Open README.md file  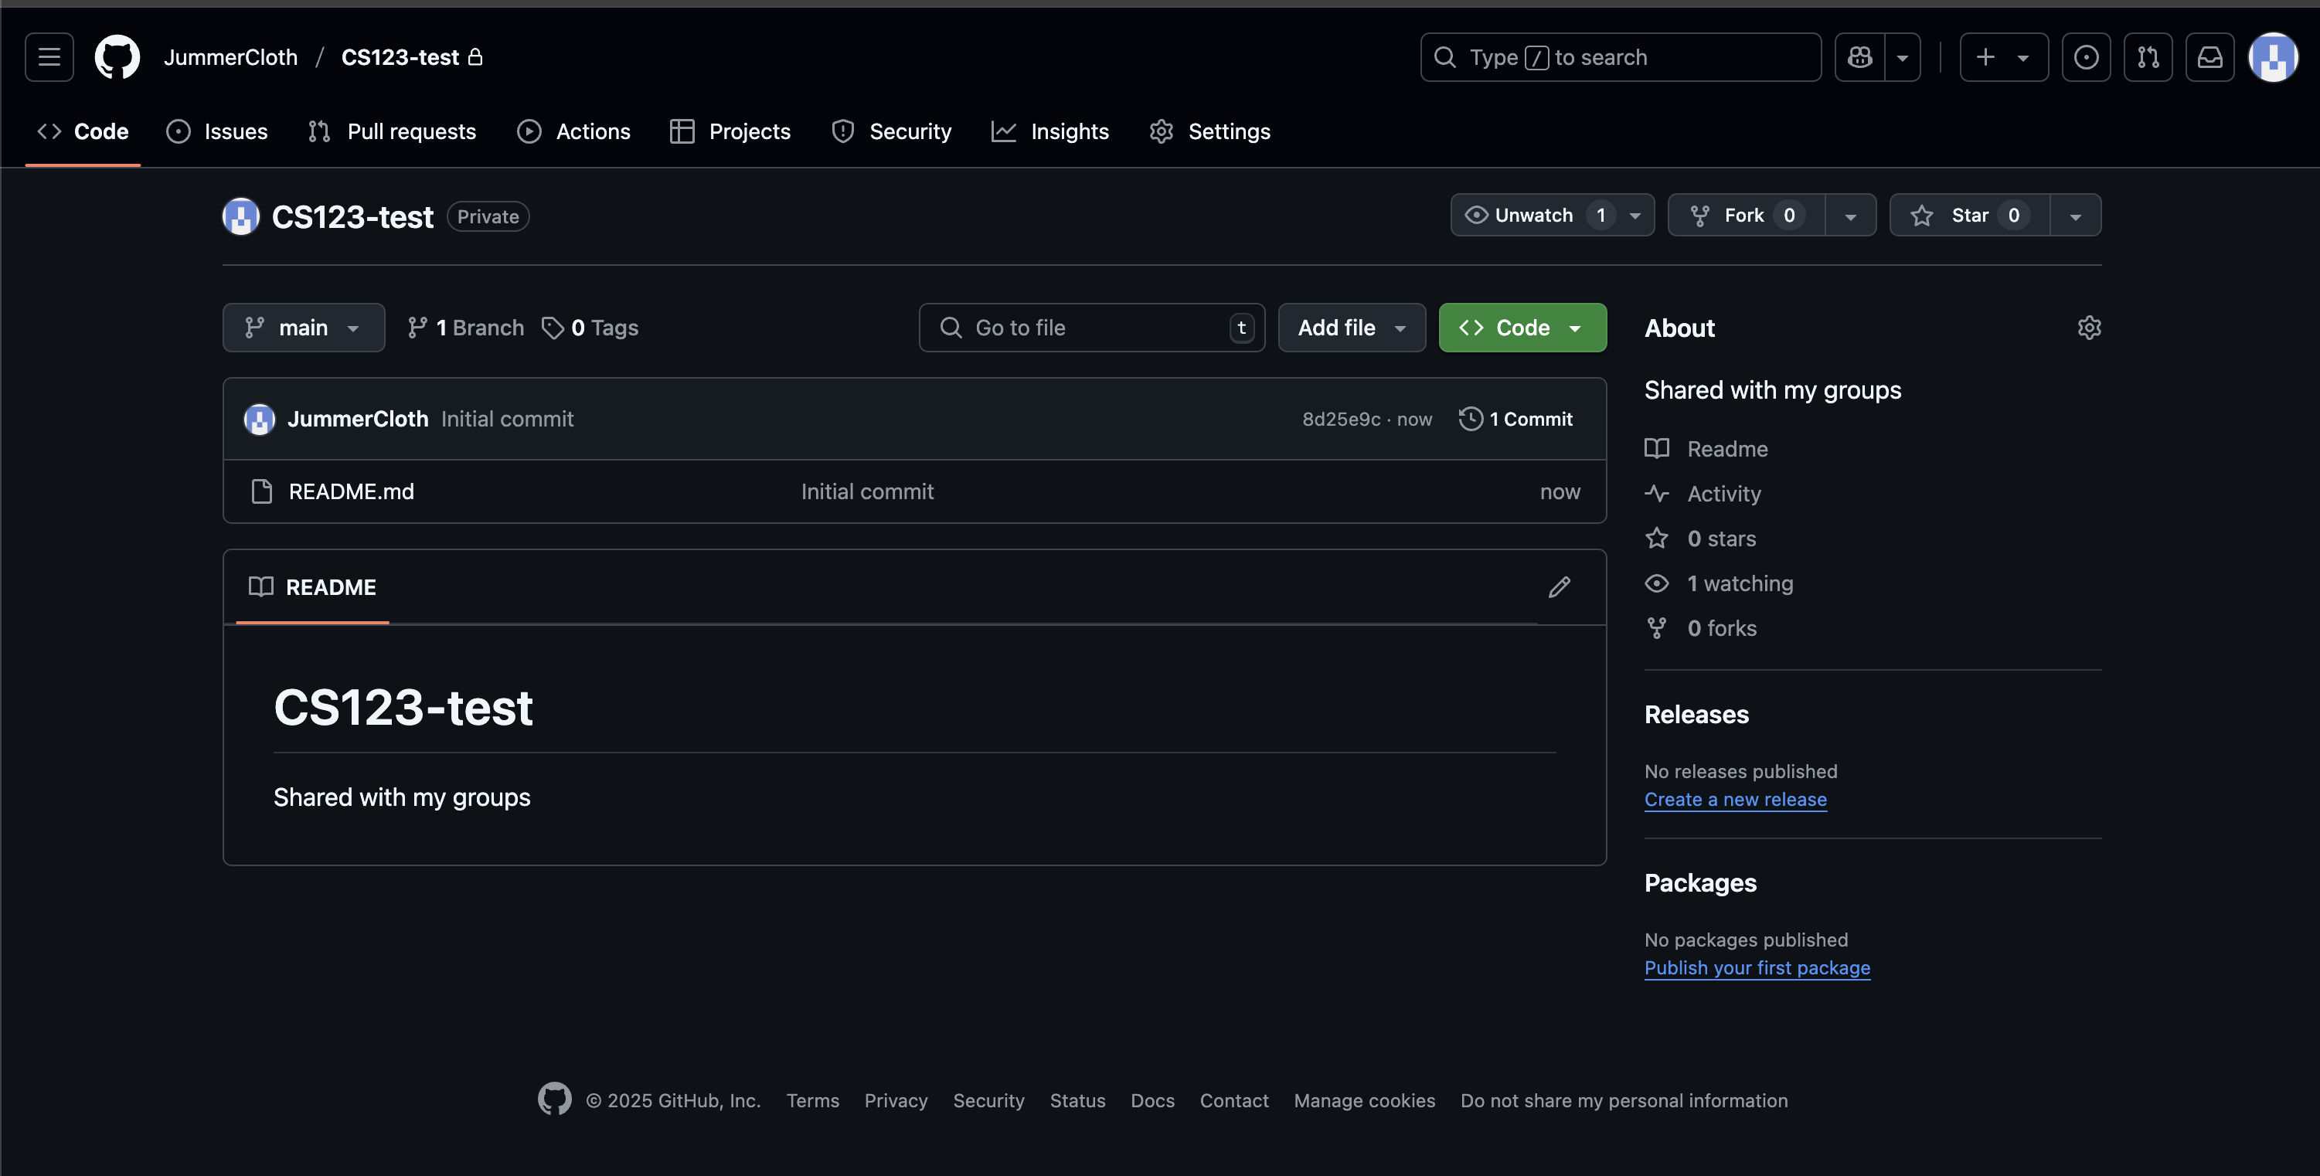tap(351, 491)
